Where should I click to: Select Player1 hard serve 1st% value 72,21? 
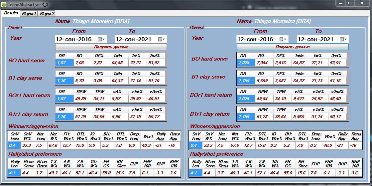[x=138, y=63]
